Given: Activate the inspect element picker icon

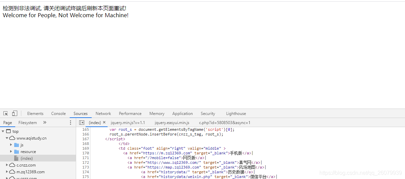Looking at the screenshot, I should pos(6,113).
